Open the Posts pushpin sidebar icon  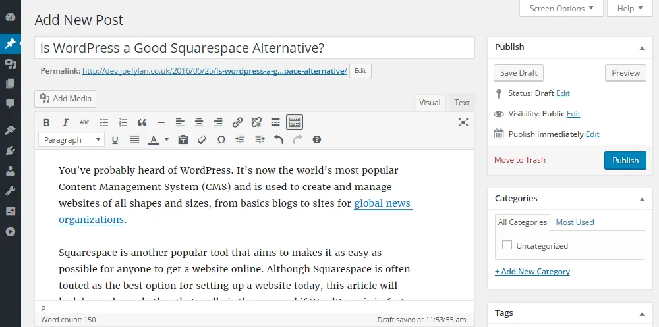click(x=11, y=43)
